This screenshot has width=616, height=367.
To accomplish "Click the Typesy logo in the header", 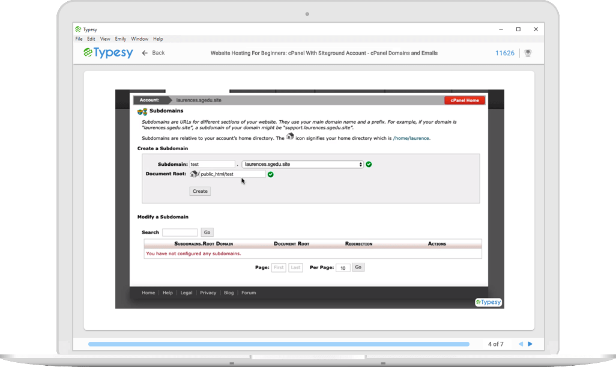I will [x=108, y=53].
